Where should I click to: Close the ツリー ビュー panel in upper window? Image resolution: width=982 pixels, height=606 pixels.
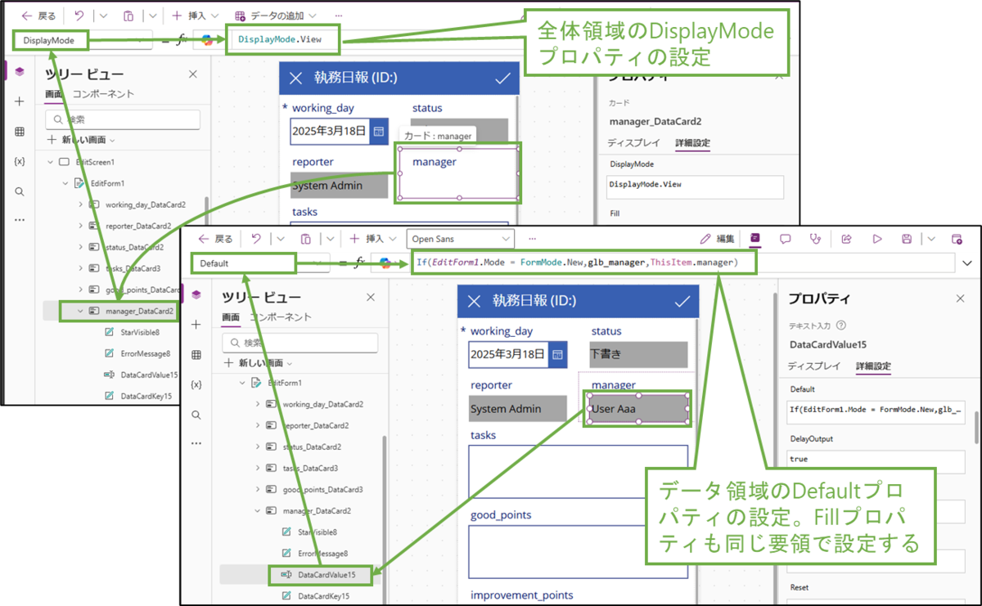(193, 74)
